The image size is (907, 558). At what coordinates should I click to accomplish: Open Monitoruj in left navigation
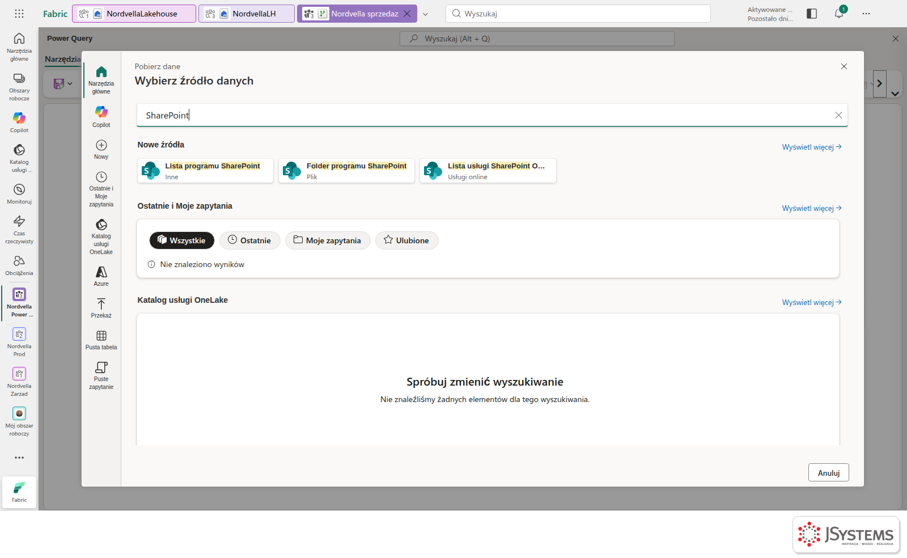point(19,194)
